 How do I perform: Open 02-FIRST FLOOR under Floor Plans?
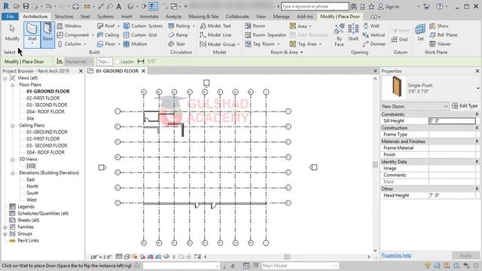pyautogui.click(x=43, y=99)
